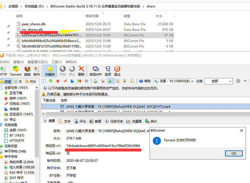Image resolution: width=250 pixels, height=183 pixels.
Task: Click the torrent archive clock icon
Action: 96,81
